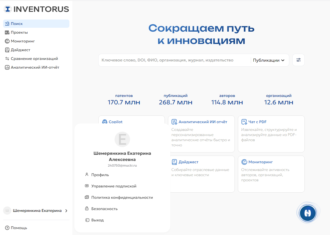
Task: Open Проекты in the sidebar
Action: [19, 32]
